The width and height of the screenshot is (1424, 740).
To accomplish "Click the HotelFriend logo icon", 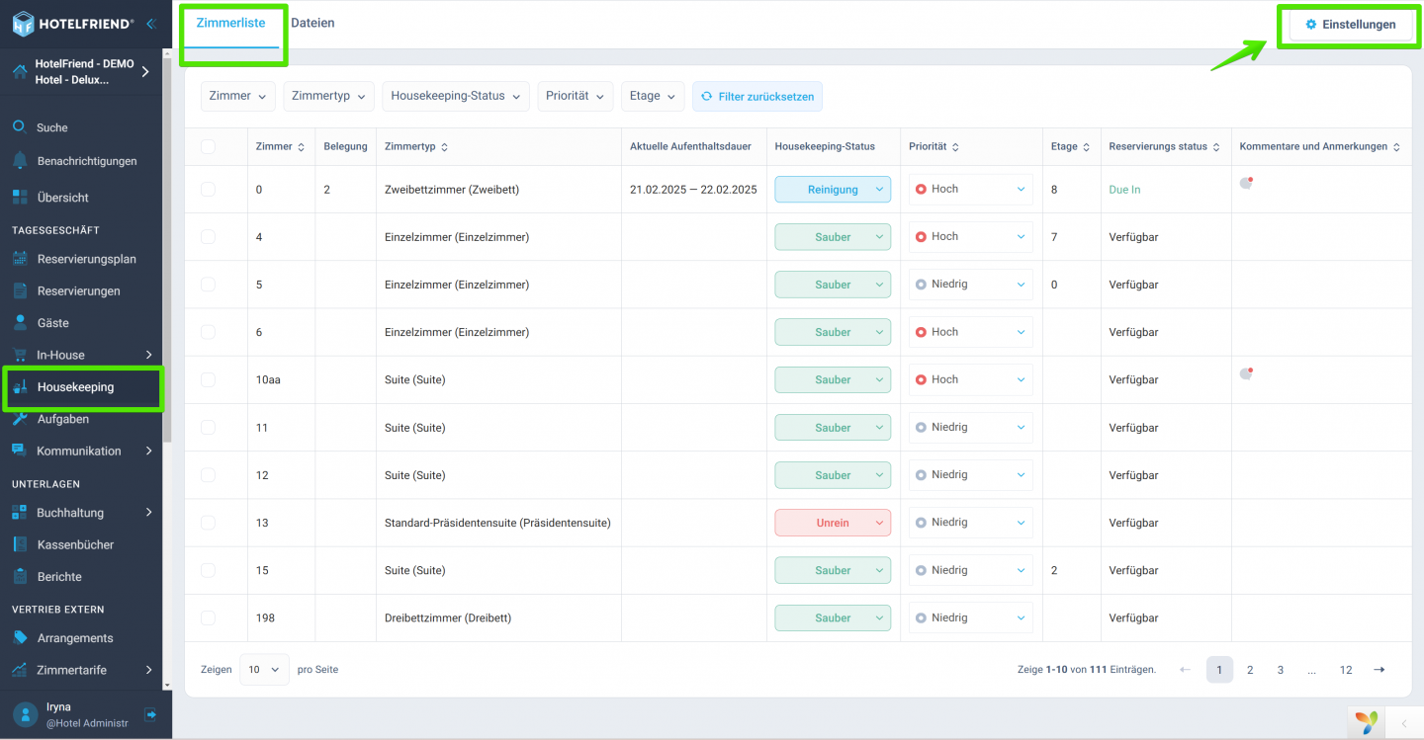I will [x=24, y=24].
